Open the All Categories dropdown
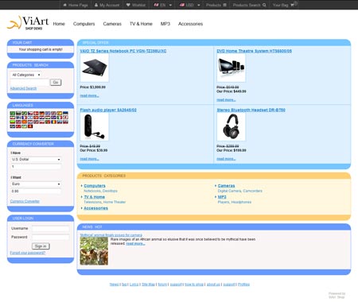 pos(26,75)
